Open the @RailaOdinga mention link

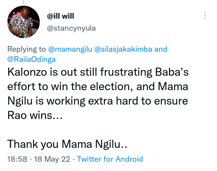(x=31, y=59)
